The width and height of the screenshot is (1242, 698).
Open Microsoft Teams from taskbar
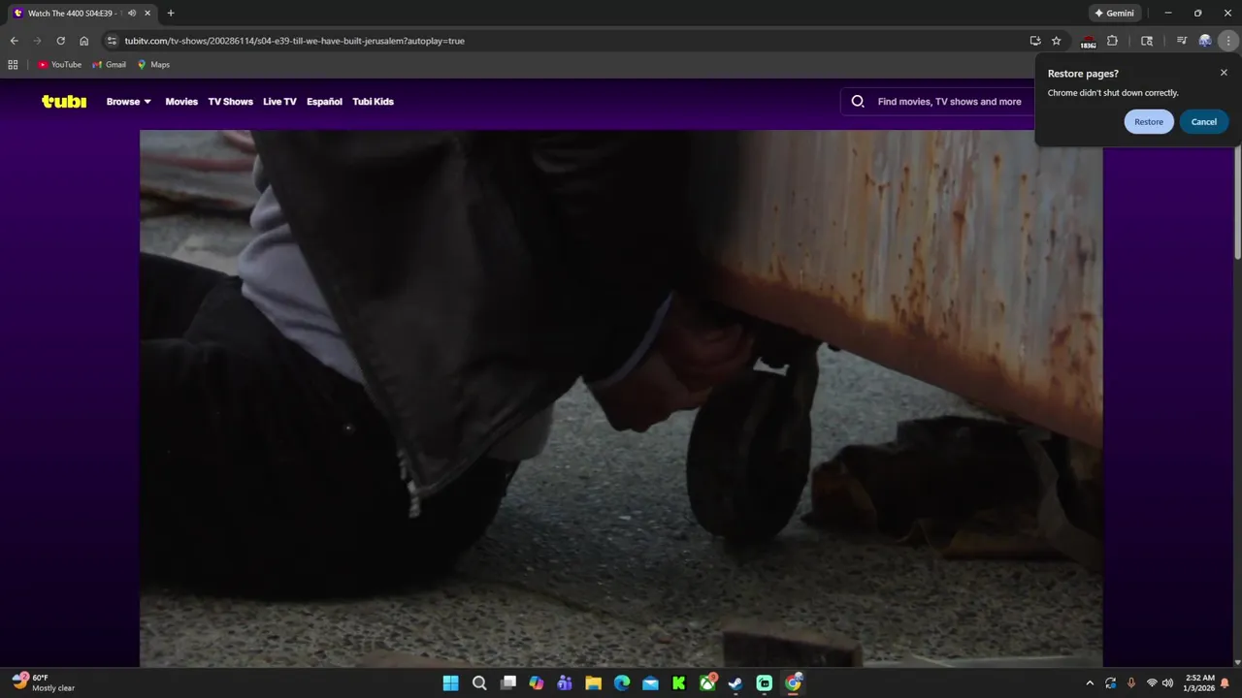coord(565,683)
